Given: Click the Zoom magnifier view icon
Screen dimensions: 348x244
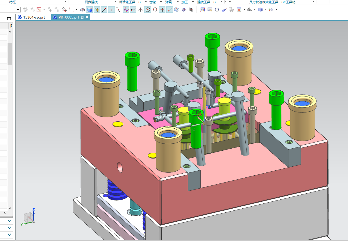Looking at the screenshot, I should pyautogui.click(x=202, y=10).
